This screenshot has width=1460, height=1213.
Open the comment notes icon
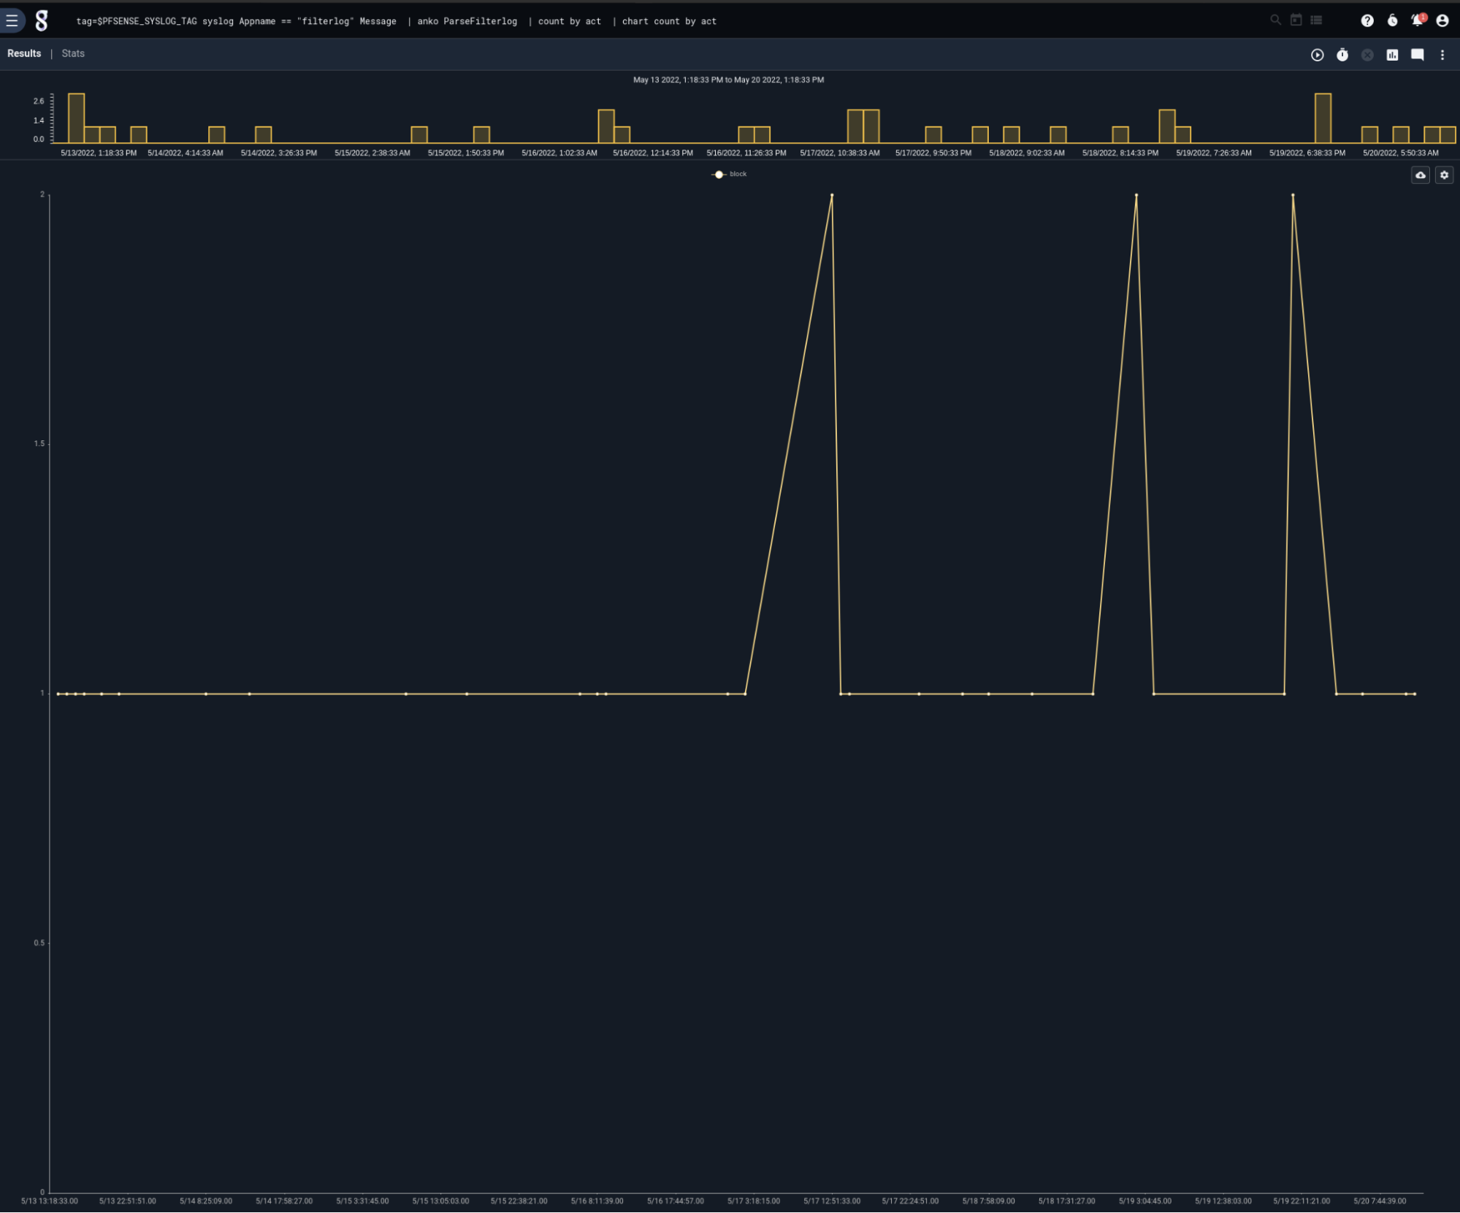[1418, 55]
